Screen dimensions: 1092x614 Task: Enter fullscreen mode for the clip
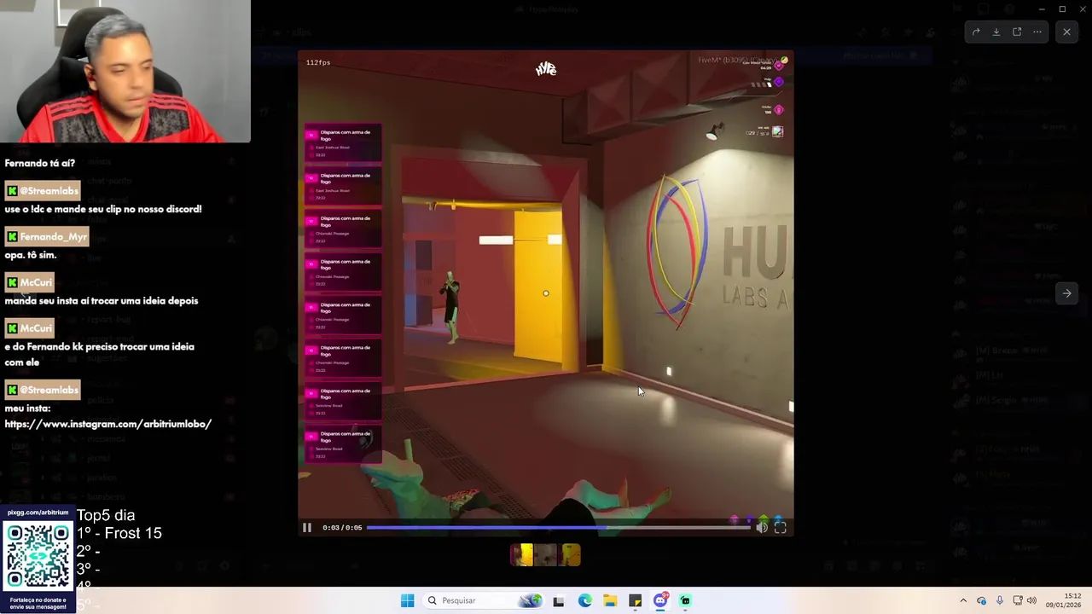click(780, 528)
